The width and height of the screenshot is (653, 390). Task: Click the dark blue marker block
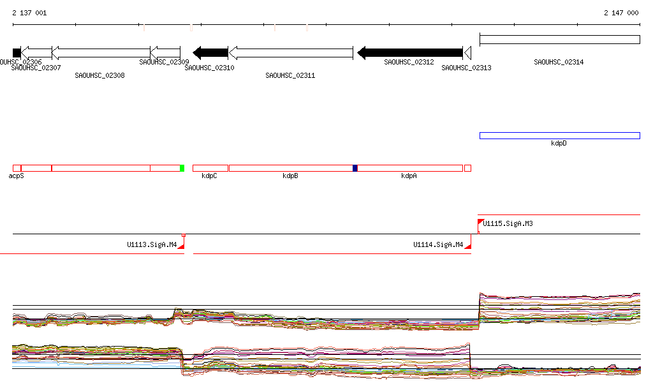click(x=355, y=169)
